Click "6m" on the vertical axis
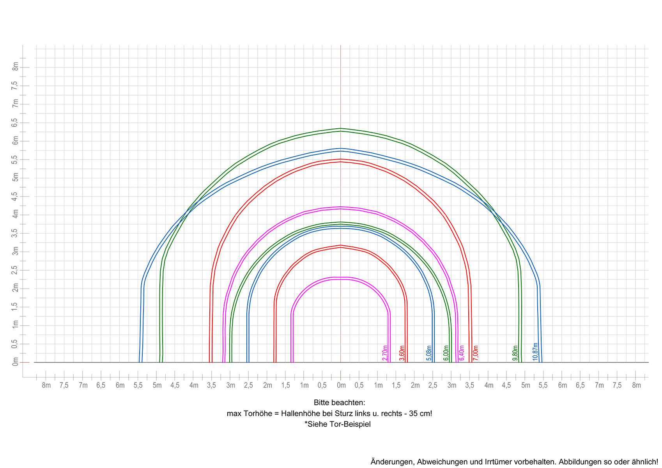 tap(15, 140)
